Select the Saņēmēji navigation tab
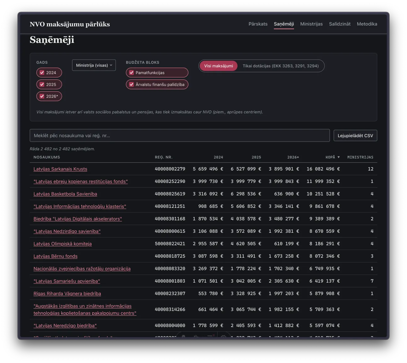This screenshot has height=363, width=407. tap(284, 24)
